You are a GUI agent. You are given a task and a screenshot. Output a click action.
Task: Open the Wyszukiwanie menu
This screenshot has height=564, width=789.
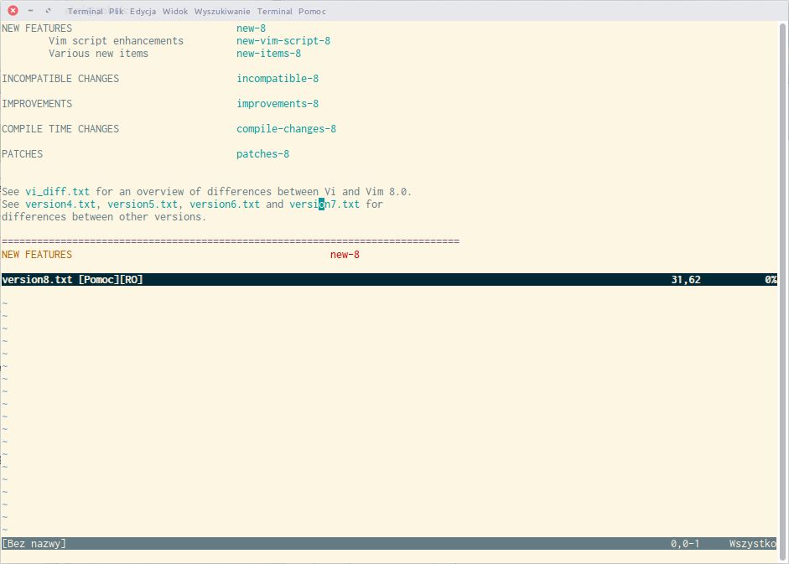222,11
